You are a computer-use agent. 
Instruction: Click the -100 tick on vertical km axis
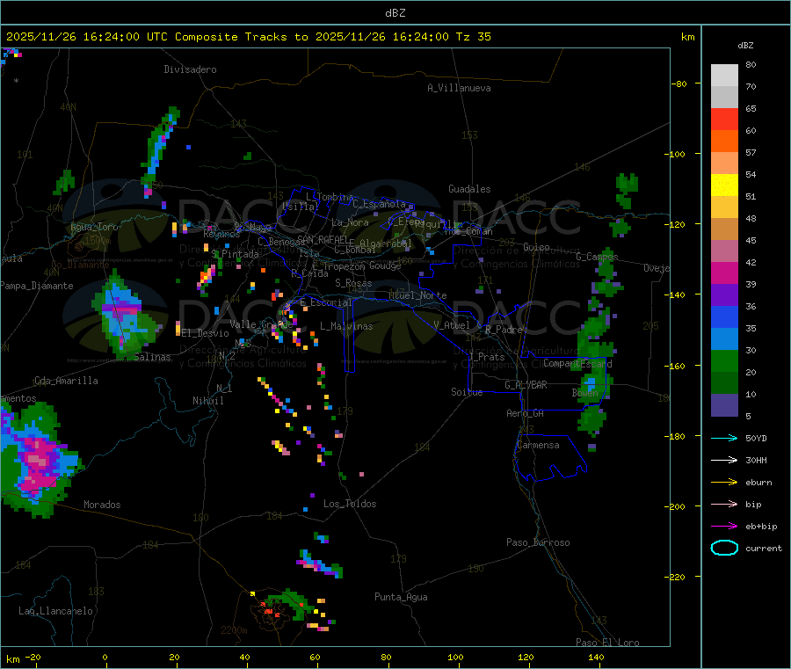[x=674, y=154]
